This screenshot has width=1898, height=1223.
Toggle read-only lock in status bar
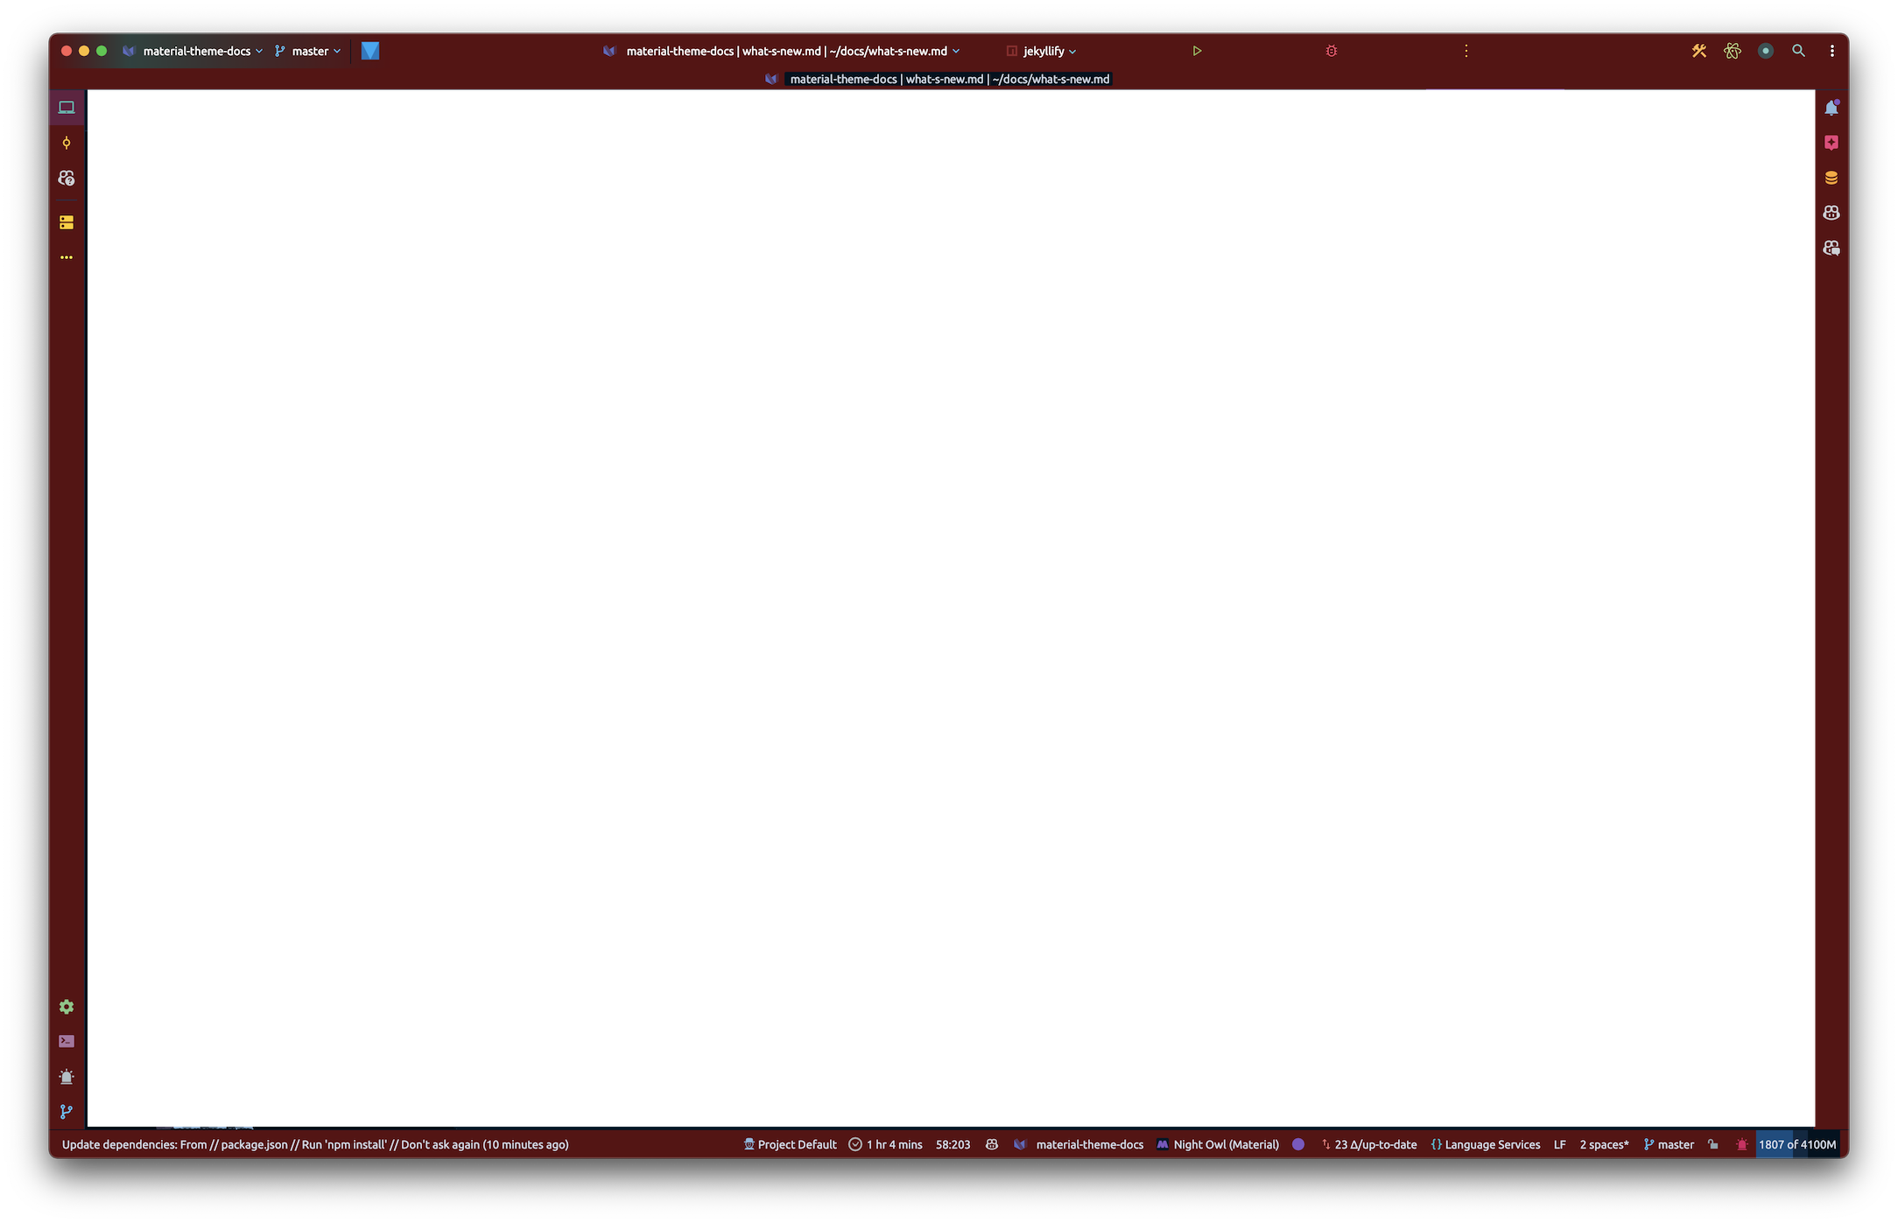coord(1713,1144)
